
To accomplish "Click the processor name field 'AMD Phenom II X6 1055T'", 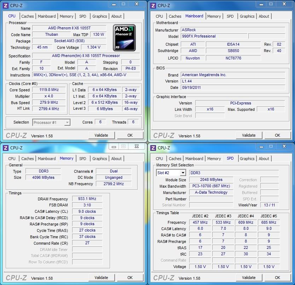I will click(69, 28).
